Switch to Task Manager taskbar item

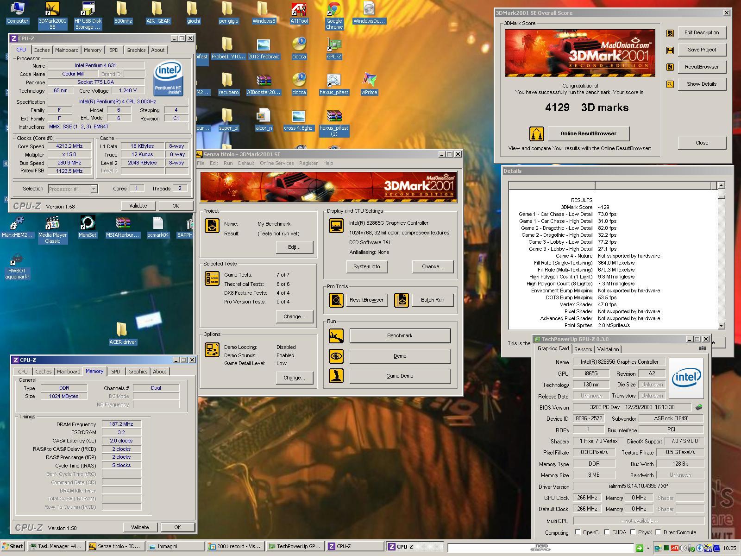(x=56, y=546)
